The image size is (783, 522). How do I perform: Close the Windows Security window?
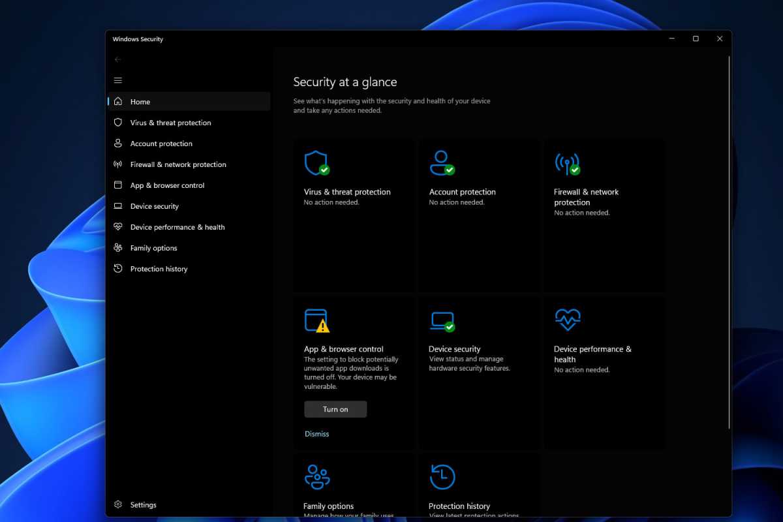pyautogui.click(x=720, y=38)
